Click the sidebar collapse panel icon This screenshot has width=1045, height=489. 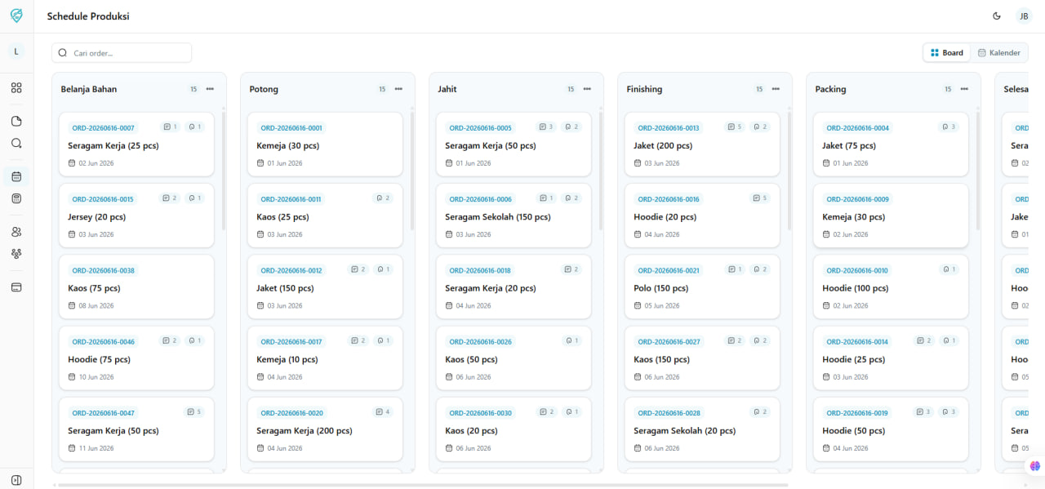(x=16, y=479)
